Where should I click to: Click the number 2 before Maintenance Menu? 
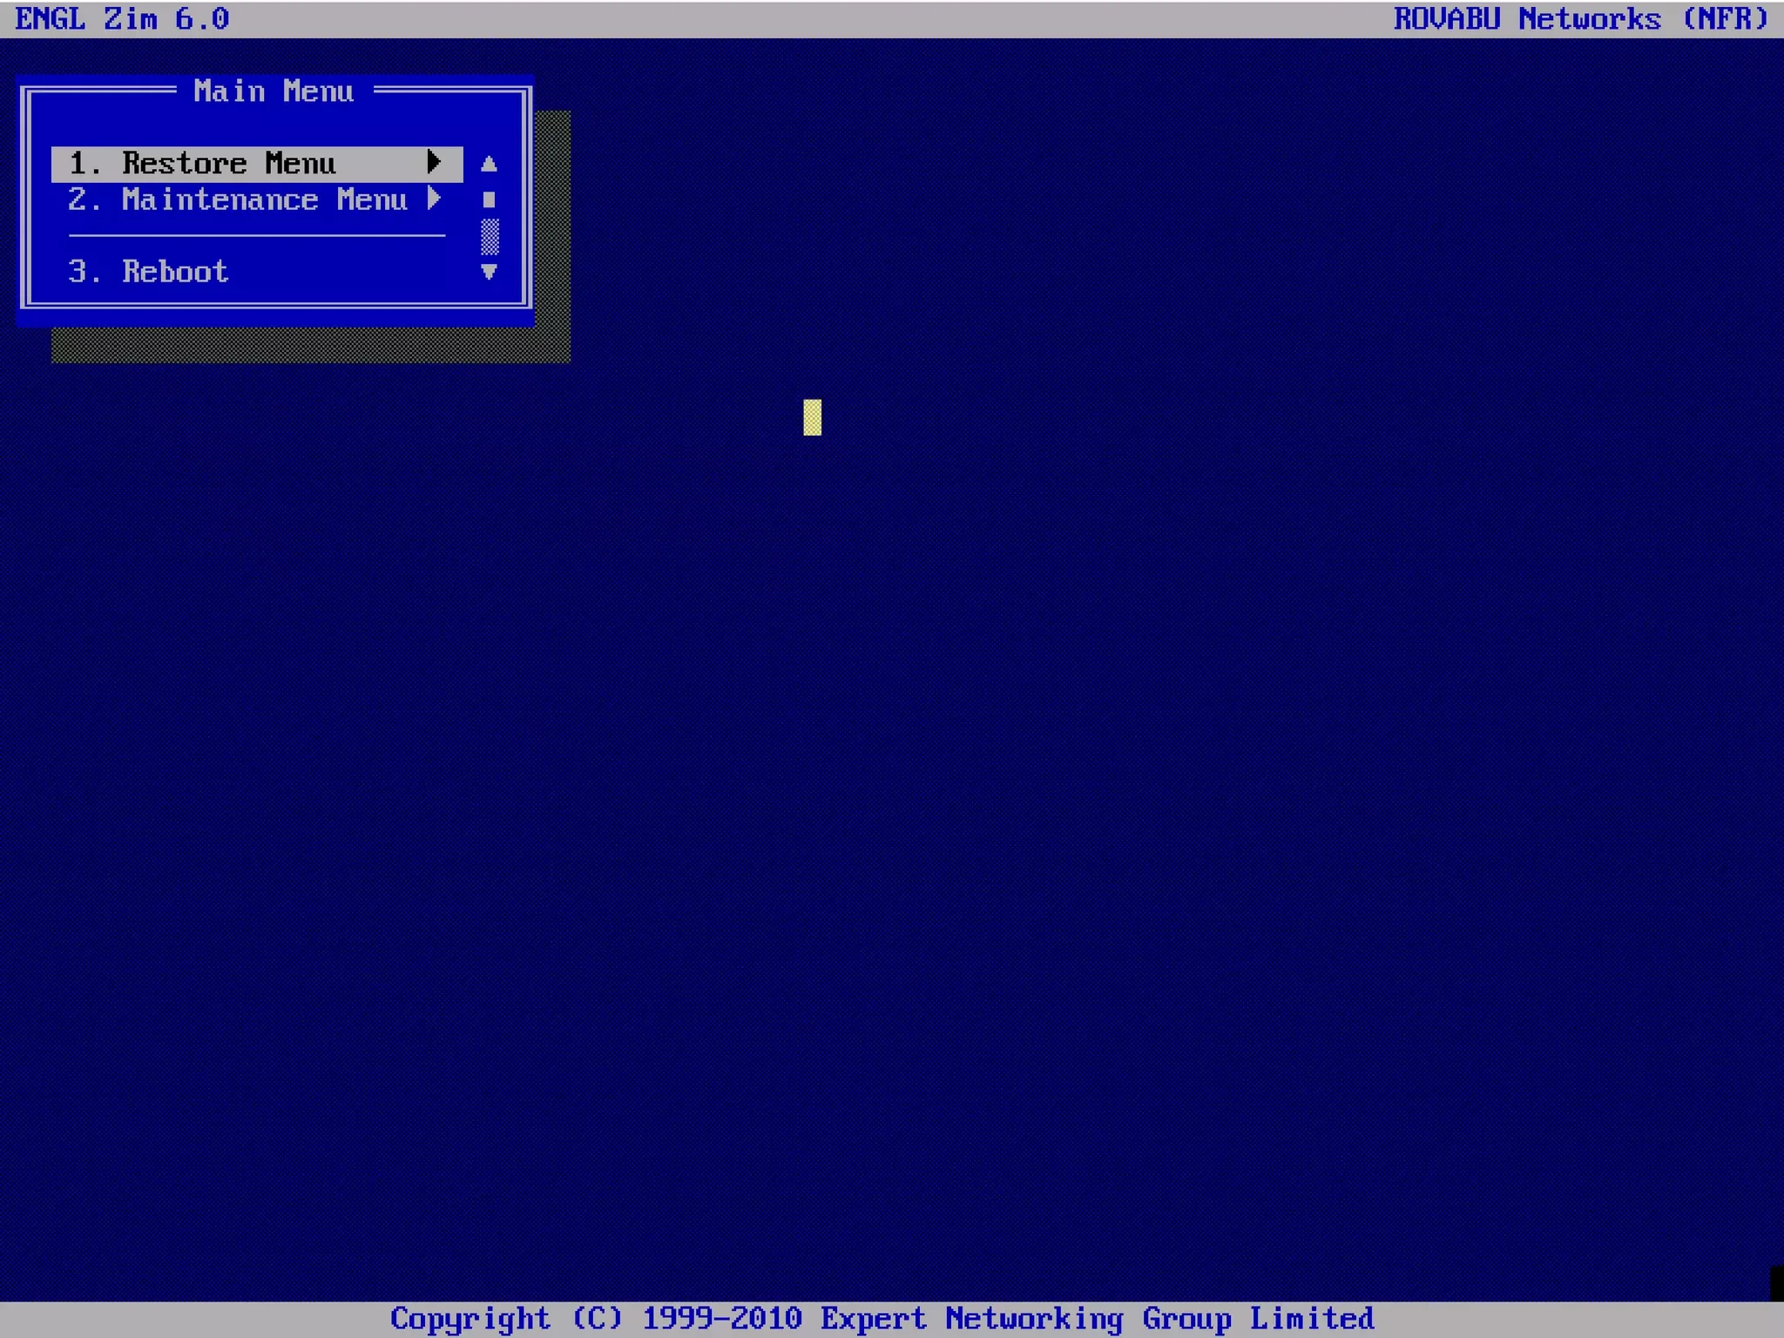[x=78, y=200]
